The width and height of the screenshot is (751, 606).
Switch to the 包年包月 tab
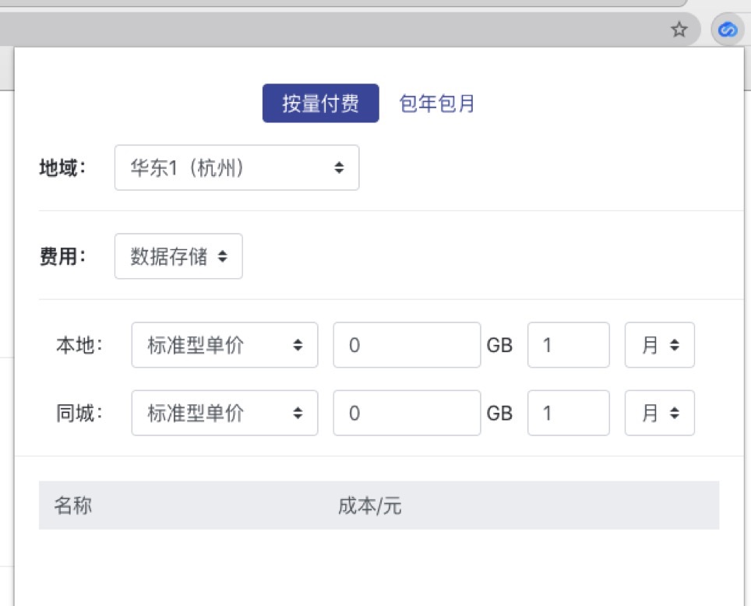pyautogui.click(x=436, y=104)
